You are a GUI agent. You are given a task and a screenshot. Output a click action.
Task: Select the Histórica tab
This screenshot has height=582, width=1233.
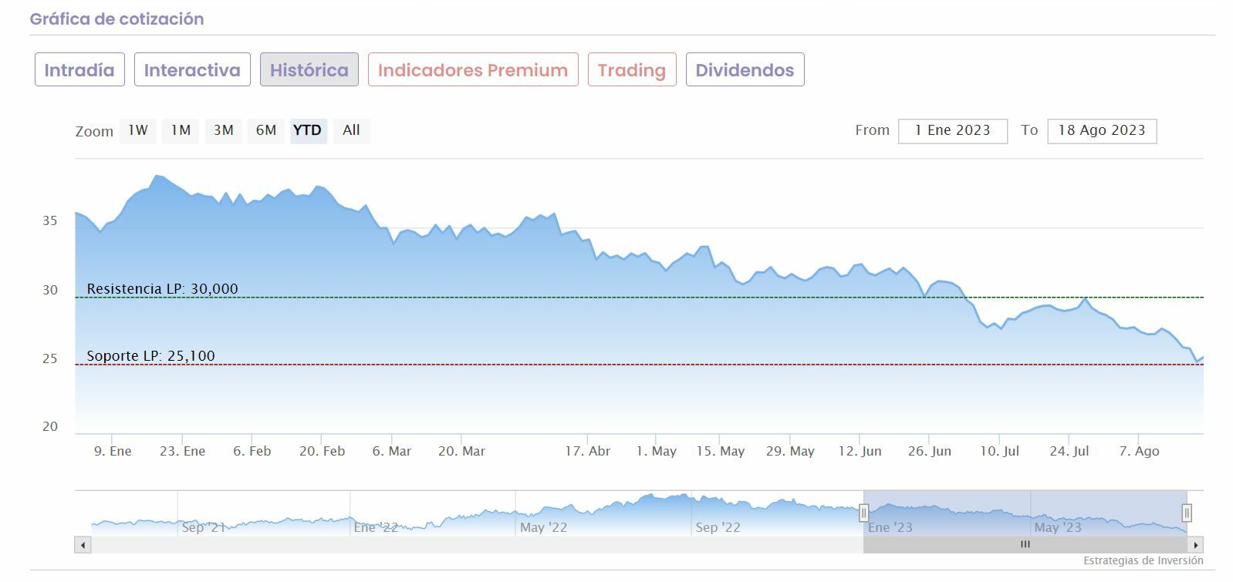309,70
